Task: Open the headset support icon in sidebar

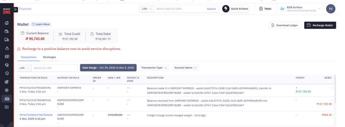Action: [x=7, y=65]
